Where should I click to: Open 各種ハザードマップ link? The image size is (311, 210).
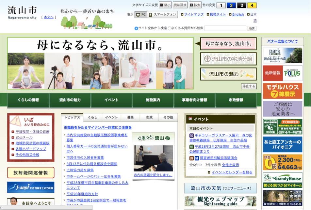31,149
